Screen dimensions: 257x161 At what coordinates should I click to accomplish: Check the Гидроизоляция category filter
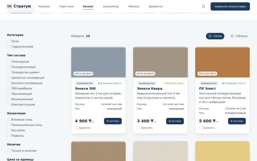point(9,46)
